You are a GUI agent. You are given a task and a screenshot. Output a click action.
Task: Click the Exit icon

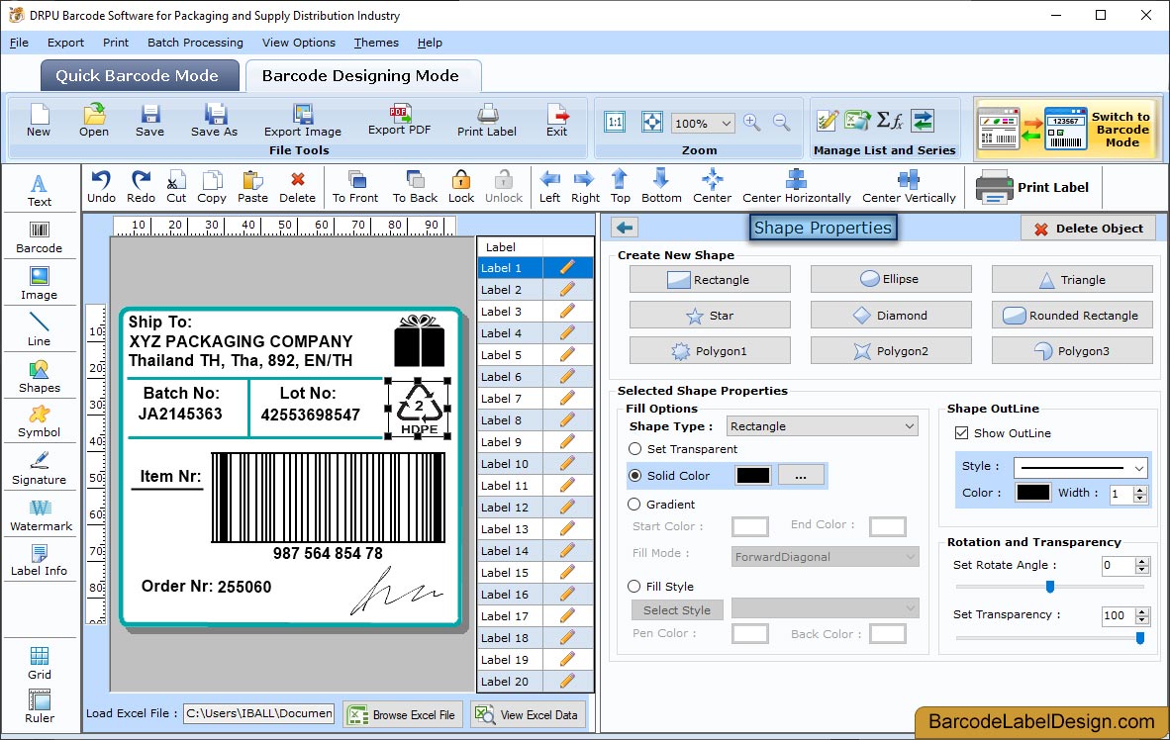(556, 121)
